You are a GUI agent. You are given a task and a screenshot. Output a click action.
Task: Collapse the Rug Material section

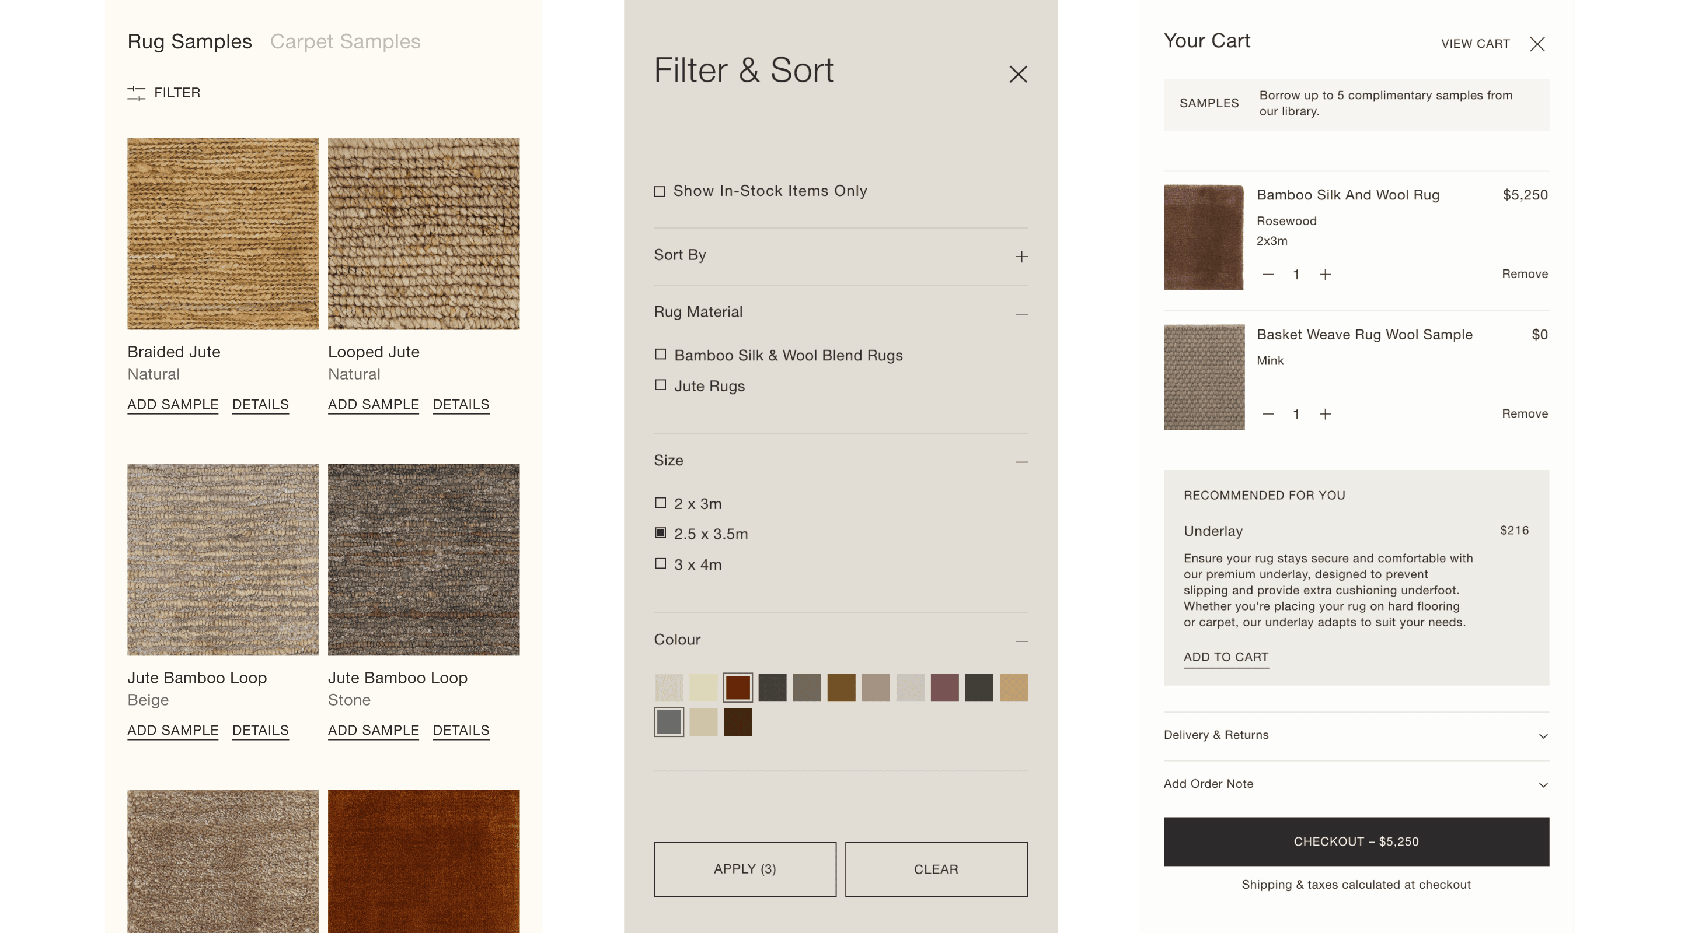(x=1021, y=314)
